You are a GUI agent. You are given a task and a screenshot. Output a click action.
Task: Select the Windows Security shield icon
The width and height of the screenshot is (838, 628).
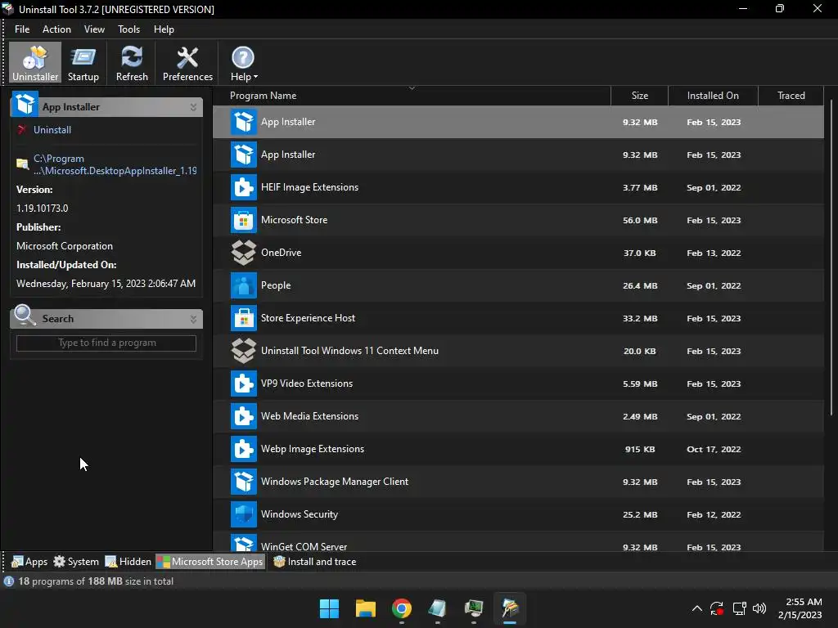coord(244,514)
